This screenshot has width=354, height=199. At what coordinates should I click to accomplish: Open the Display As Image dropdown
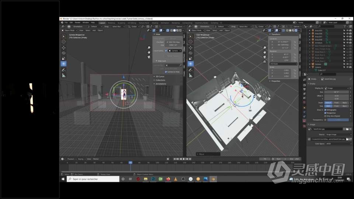(x=337, y=88)
